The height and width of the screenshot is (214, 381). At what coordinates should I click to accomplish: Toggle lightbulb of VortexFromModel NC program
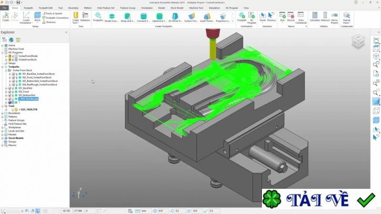[x=13, y=56]
